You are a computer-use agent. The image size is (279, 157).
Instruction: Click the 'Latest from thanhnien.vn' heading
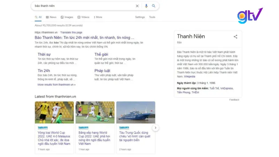pos(55,97)
